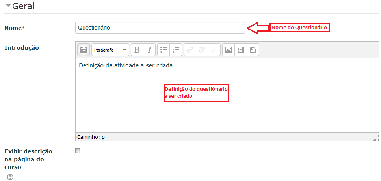Click the unlink broken chain icon
This screenshot has height=181, width=381.
[202, 50]
